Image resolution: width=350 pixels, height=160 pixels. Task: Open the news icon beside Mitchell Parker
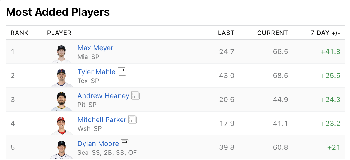[133, 120]
